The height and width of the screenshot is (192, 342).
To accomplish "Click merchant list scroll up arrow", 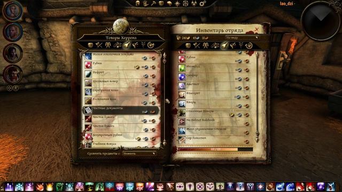I will point(165,55).
